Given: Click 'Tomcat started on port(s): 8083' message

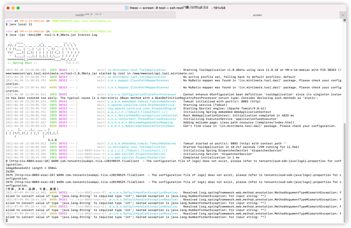Looking at the screenshot, I should (x=235, y=144).
